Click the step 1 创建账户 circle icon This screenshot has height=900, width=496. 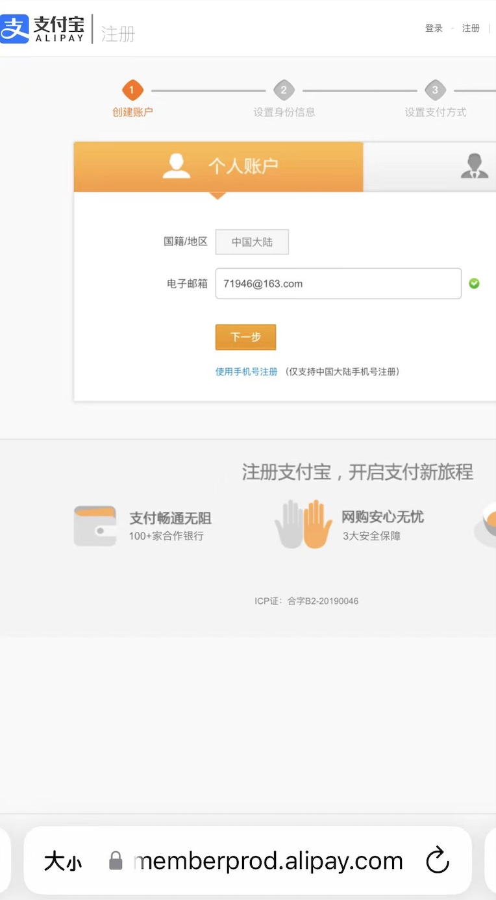coord(132,90)
